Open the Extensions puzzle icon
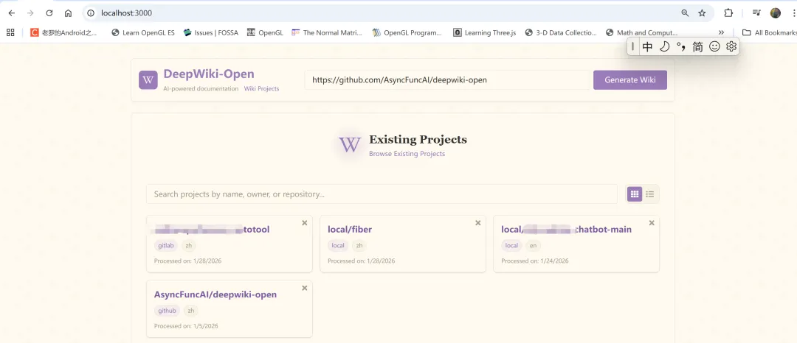The image size is (797, 343). coord(728,13)
